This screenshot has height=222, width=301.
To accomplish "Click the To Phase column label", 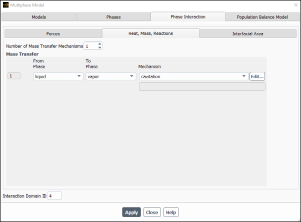I will point(91,64).
